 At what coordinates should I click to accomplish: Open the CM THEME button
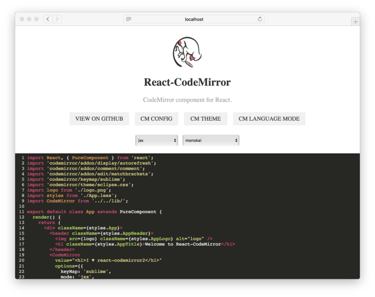pyautogui.click(x=205, y=119)
